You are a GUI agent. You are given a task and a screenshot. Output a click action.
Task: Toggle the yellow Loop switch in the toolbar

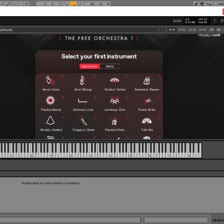coord(73,4)
